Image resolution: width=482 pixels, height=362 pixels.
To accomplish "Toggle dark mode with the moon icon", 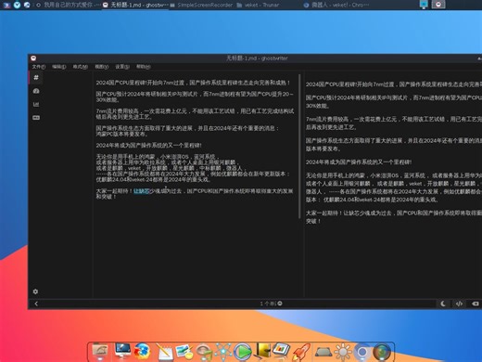I will point(443,304).
